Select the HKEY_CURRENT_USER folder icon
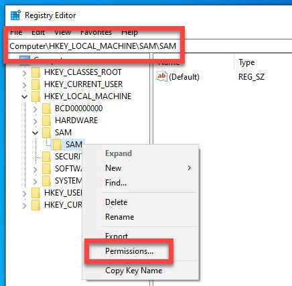Screen dimensions: 292x286 [35, 84]
